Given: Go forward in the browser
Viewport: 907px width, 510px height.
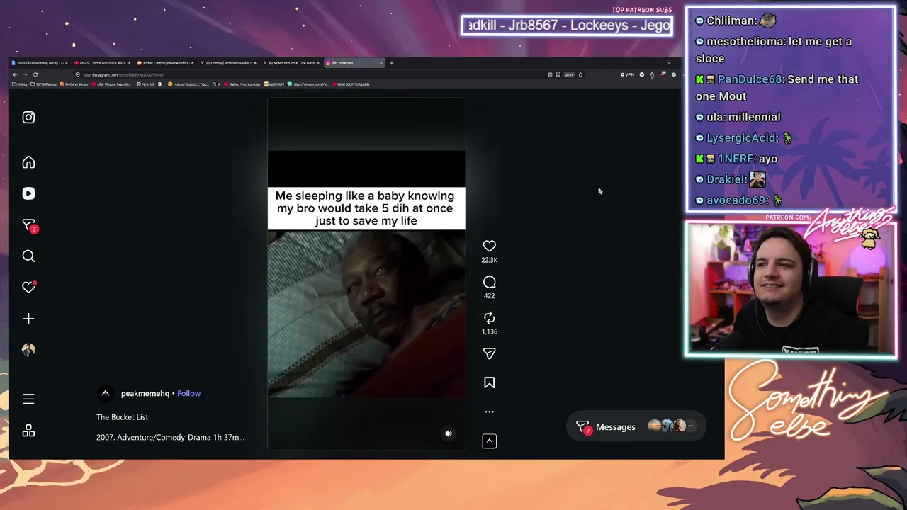Looking at the screenshot, I should pyautogui.click(x=25, y=74).
